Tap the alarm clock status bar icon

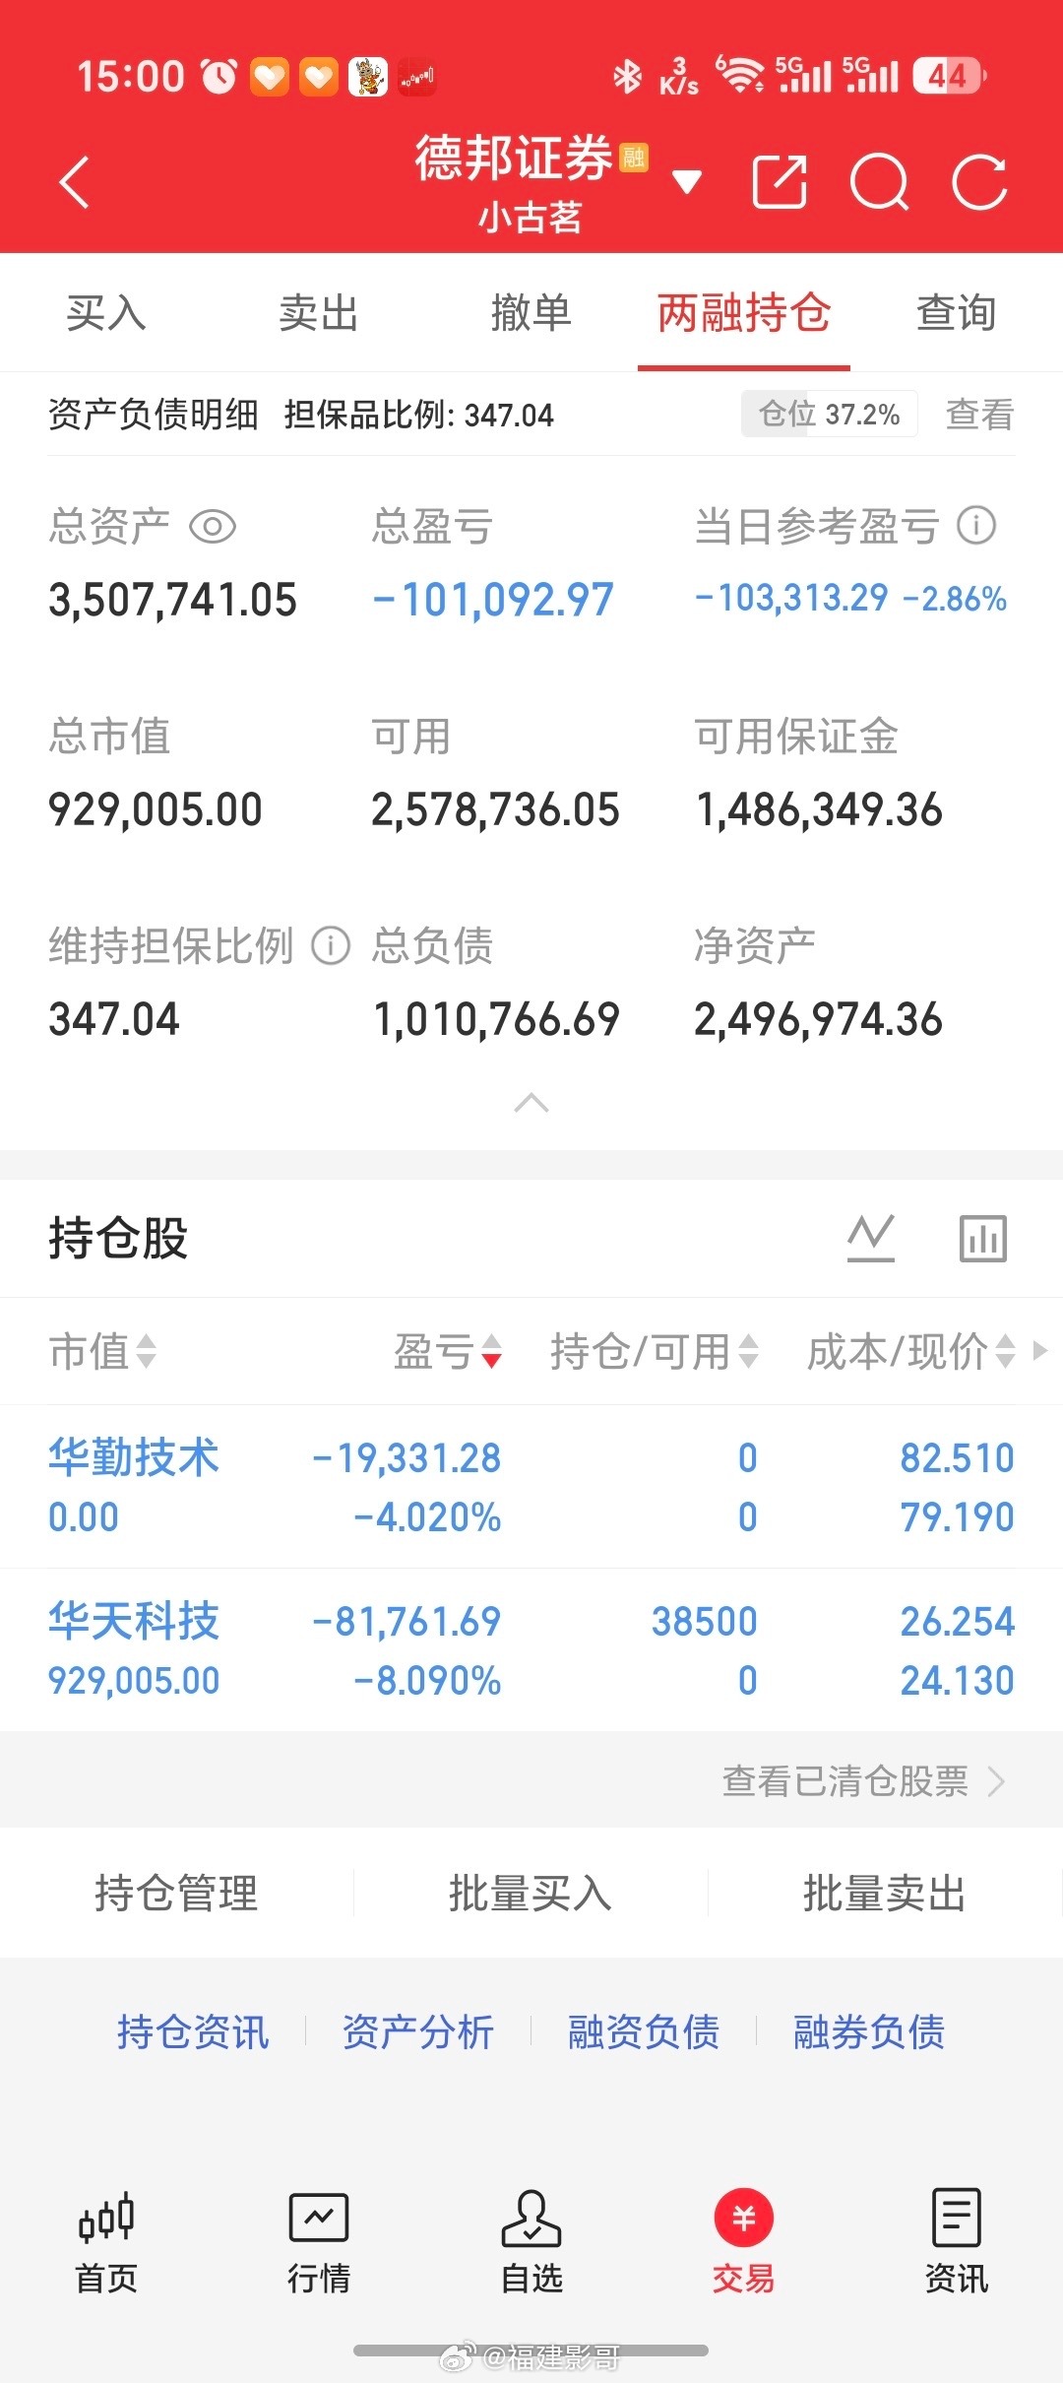pyautogui.click(x=219, y=76)
